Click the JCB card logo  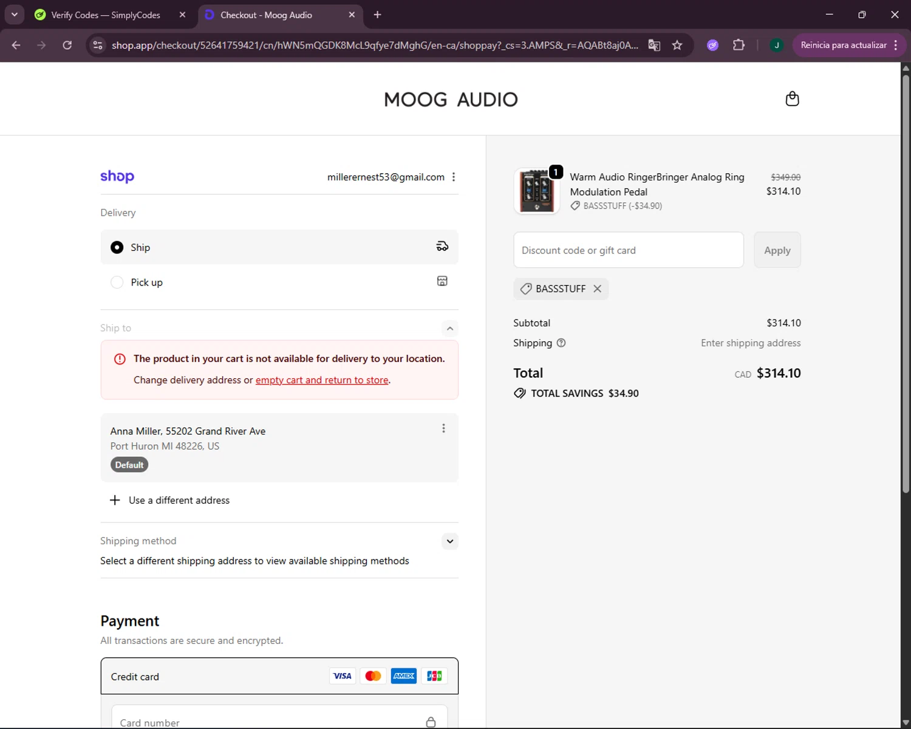[x=434, y=676]
